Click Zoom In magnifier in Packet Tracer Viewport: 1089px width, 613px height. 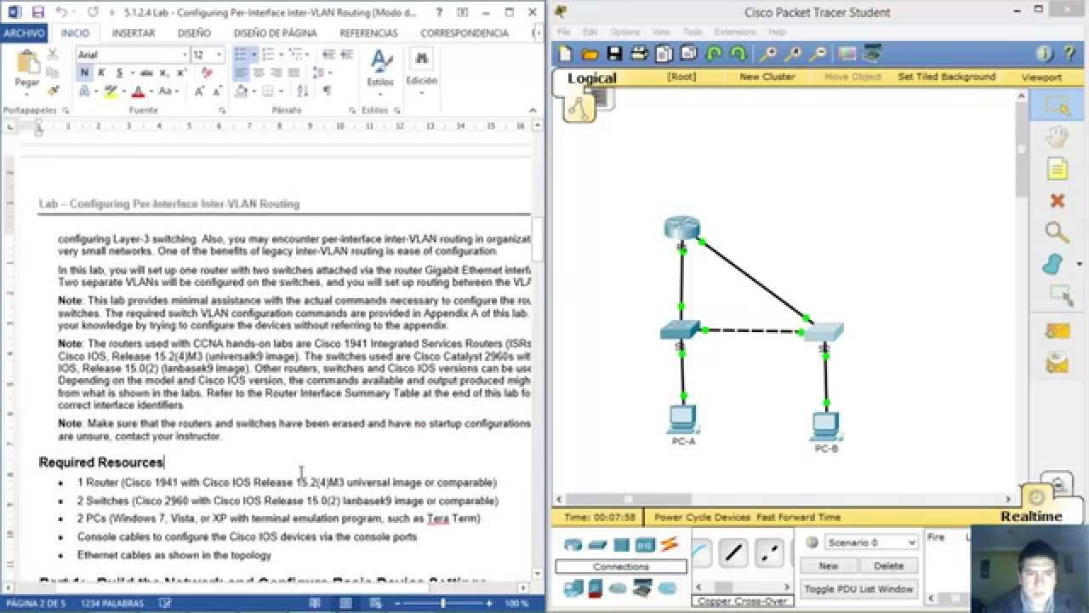(767, 54)
